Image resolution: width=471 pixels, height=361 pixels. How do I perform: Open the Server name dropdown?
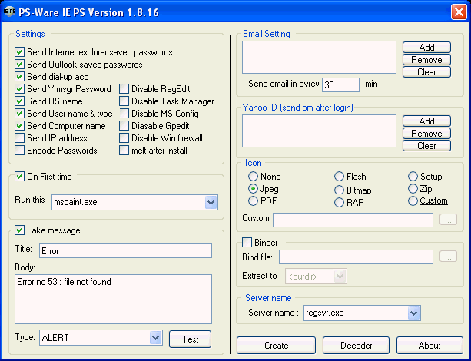[x=414, y=313]
